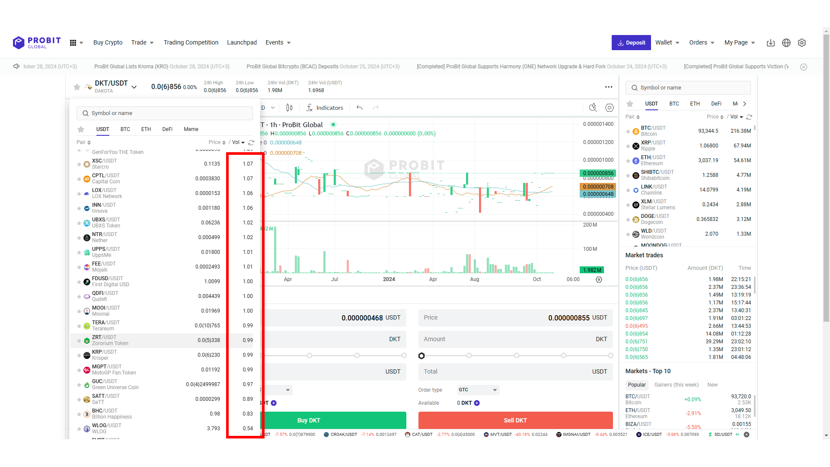This screenshot has height=467, width=830.
Task: Add DKT funds with plus icon
Action: point(477,403)
